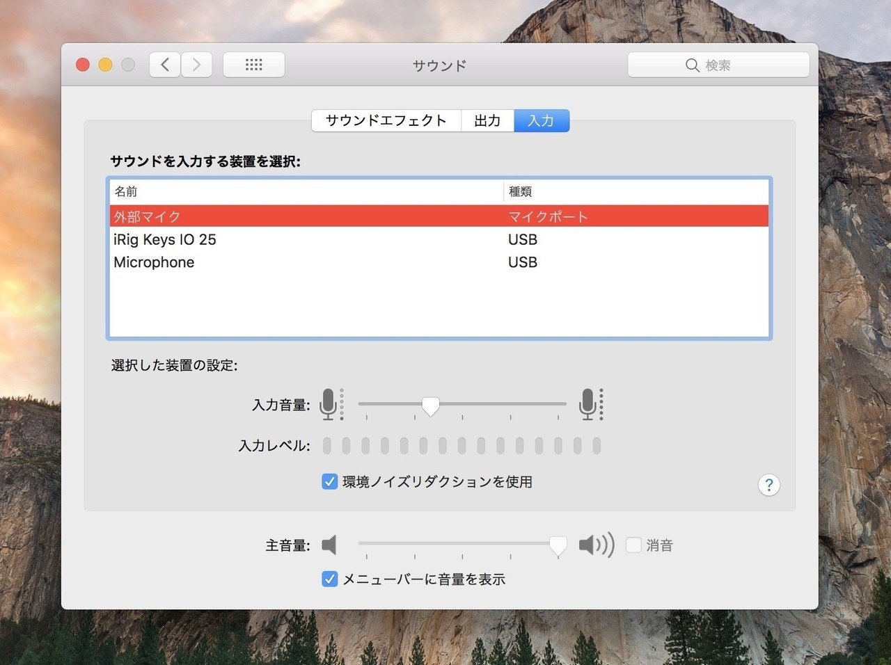Enable the 消音 mute checkbox
891x665 pixels.
(x=633, y=545)
